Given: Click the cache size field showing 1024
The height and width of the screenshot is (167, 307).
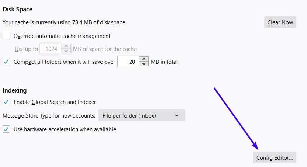Looking at the screenshot, I should (51, 49).
